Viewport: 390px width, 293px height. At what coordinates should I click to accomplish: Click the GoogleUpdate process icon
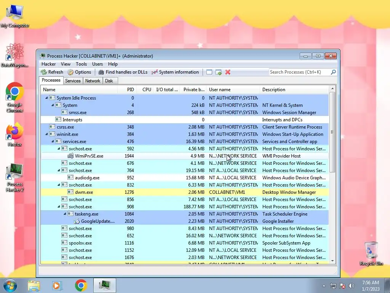77,221
